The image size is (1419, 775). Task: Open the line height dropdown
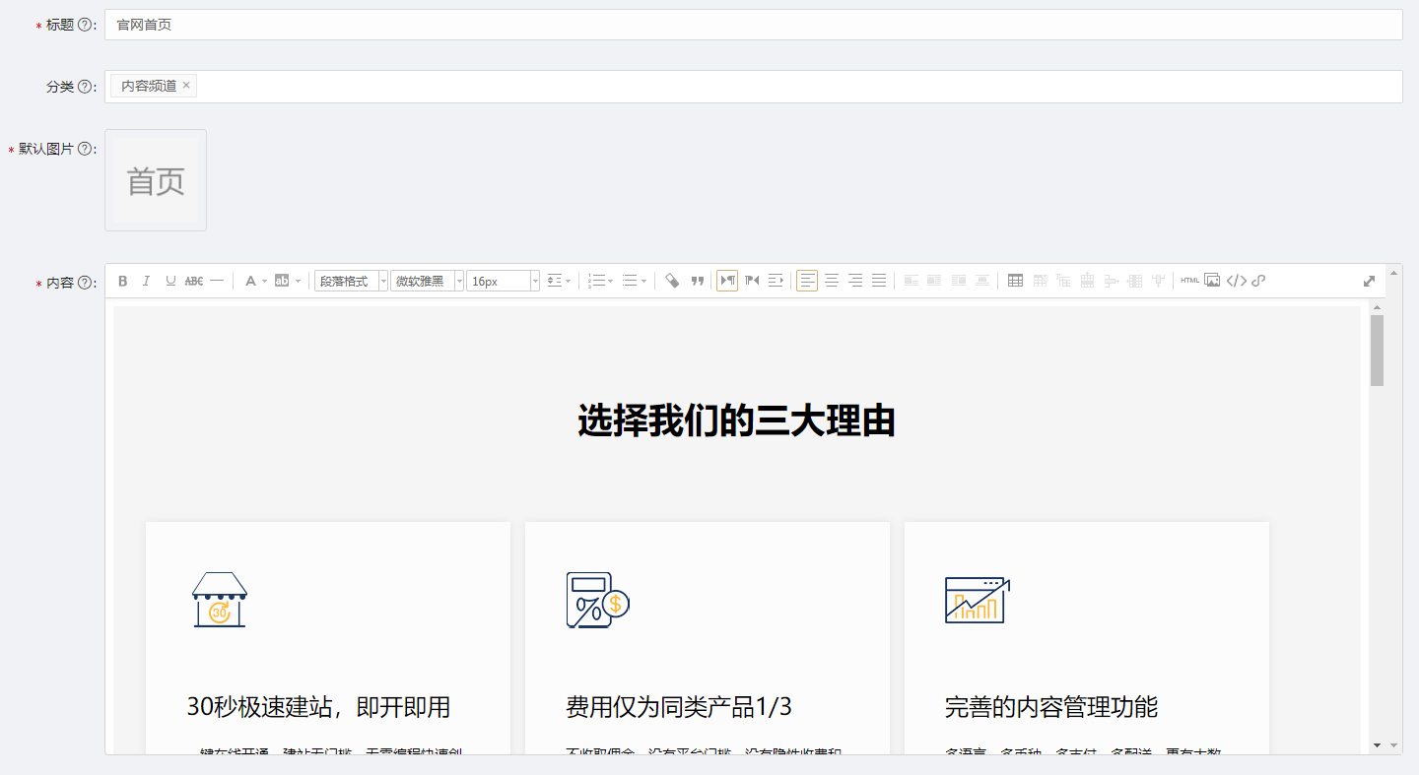(x=560, y=281)
